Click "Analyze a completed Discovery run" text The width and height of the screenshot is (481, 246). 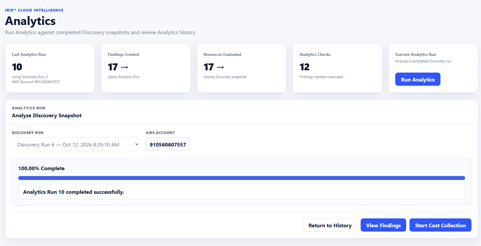pos(423,61)
